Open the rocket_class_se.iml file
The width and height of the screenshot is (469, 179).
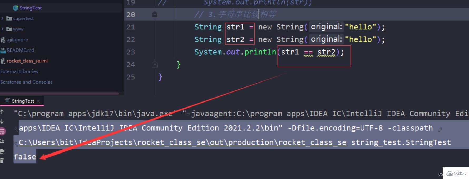27,61
